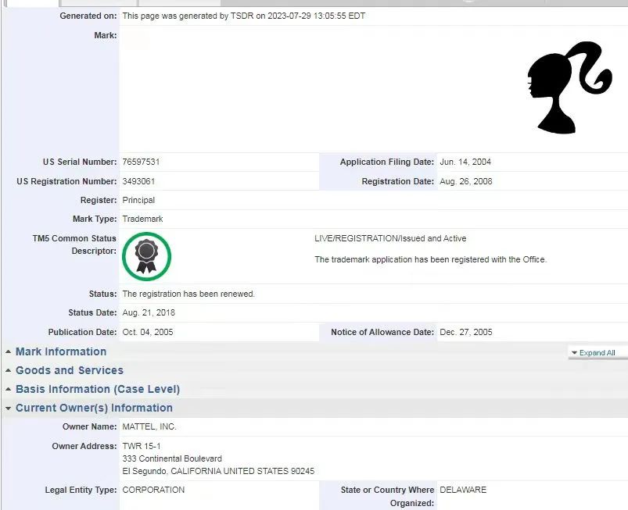Select registration number 3493061
Image resolution: width=628 pixels, height=510 pixels.
(138, 181)
